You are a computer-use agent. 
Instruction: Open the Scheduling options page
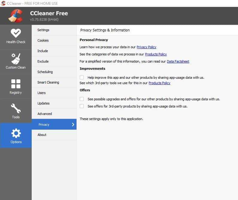[x=54, y=72]
